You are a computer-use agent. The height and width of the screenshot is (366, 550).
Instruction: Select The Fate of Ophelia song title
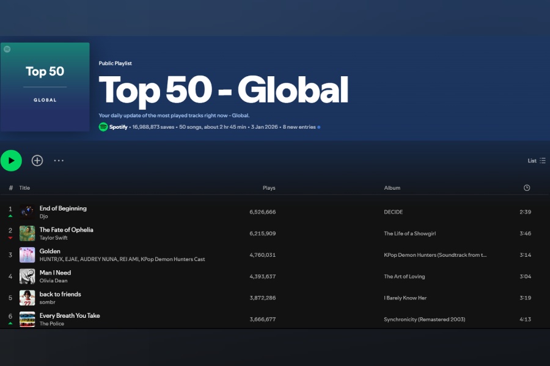(67, 230)
